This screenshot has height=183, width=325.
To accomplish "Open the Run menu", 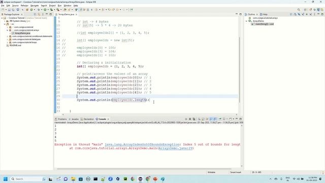I will [60, 6].
